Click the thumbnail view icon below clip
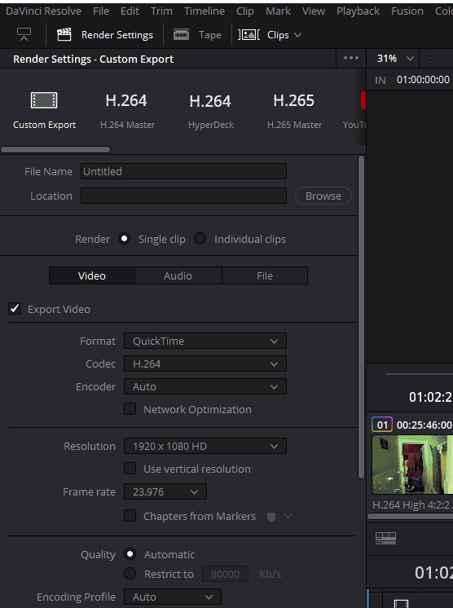 click(385, 538)
